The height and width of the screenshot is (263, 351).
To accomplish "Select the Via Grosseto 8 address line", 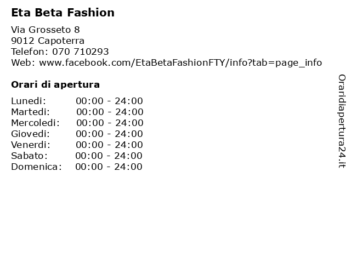I will [46, 30].
